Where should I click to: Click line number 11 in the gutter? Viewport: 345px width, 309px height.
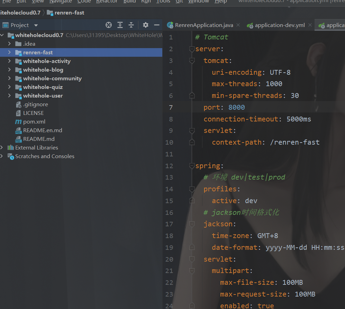pyautogui.click(x=169, y=154)
